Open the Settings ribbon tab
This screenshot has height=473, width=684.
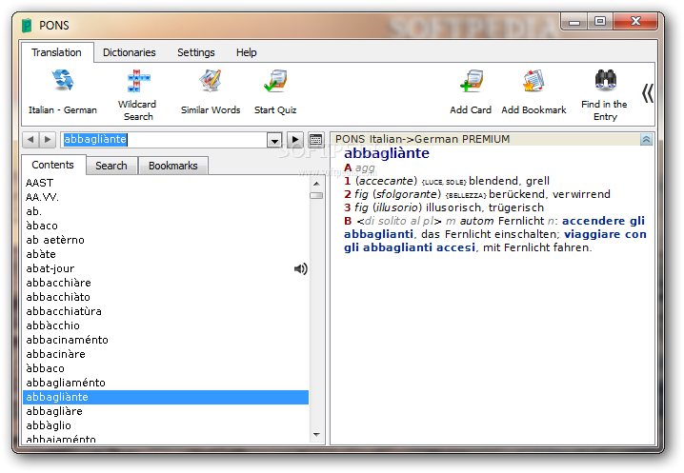tap(196, 52)
